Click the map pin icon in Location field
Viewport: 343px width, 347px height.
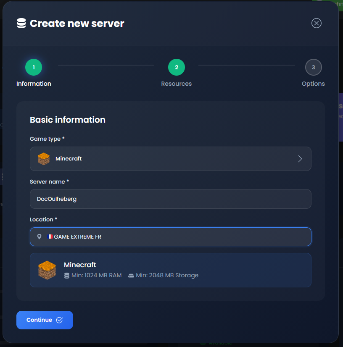tap(40, 237)
